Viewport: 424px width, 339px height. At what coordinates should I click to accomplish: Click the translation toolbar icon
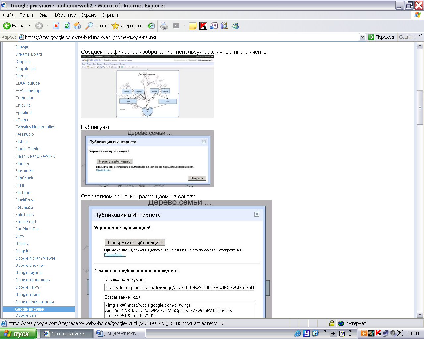click(x=214, y=26)
